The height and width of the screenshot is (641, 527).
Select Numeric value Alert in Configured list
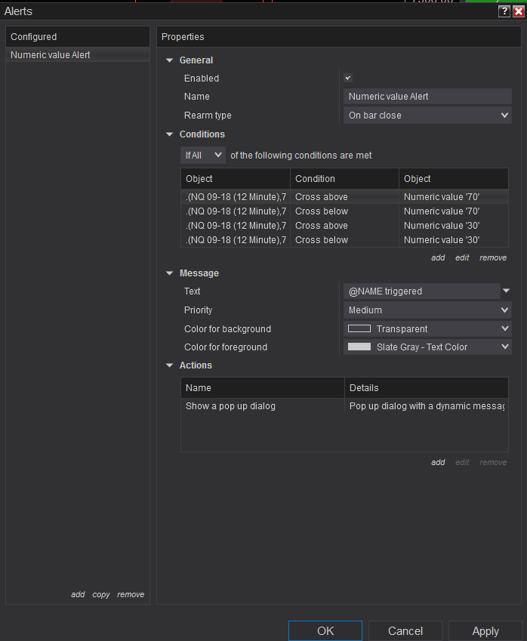point(51,55)
